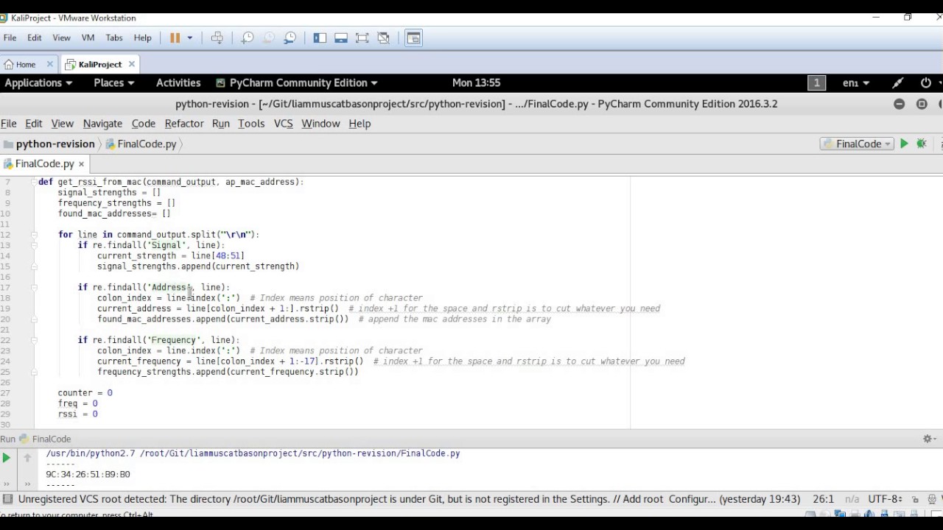Toggle the VMware thumbnail bar
943x530 pixels.
tap(341, 38)
